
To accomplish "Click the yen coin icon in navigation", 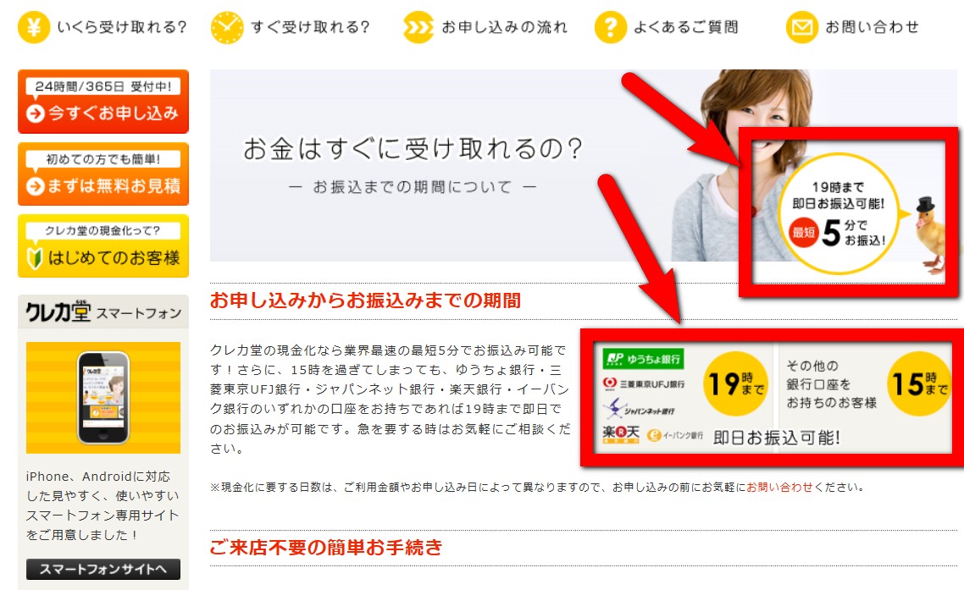I will (x=34, y=27).
